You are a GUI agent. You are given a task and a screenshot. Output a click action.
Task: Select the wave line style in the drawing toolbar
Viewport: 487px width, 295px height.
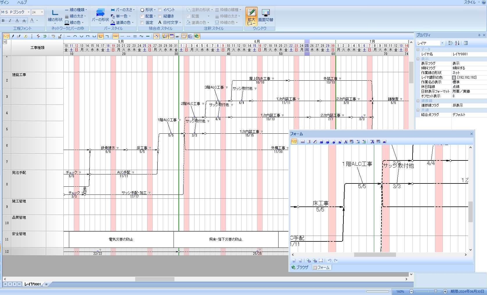(141, 36)
